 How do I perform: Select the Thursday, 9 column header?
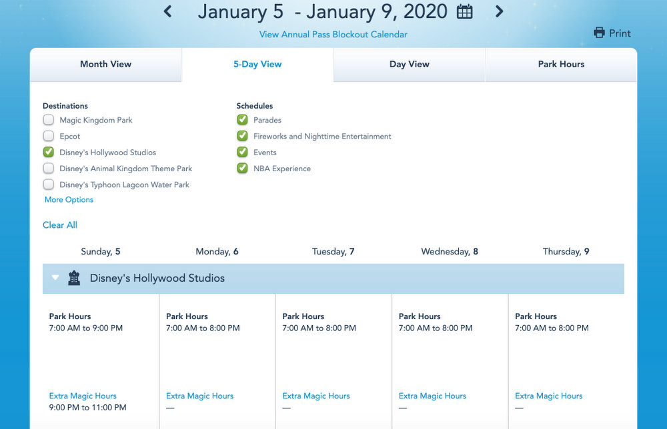tap(566, 252)
